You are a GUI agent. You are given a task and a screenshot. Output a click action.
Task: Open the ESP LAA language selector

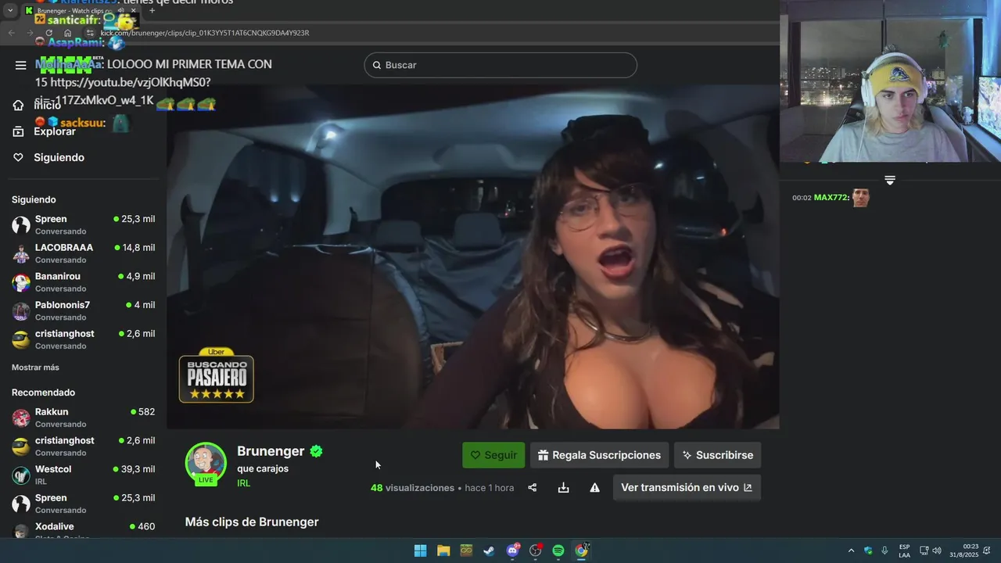click(x=904, y=550)
